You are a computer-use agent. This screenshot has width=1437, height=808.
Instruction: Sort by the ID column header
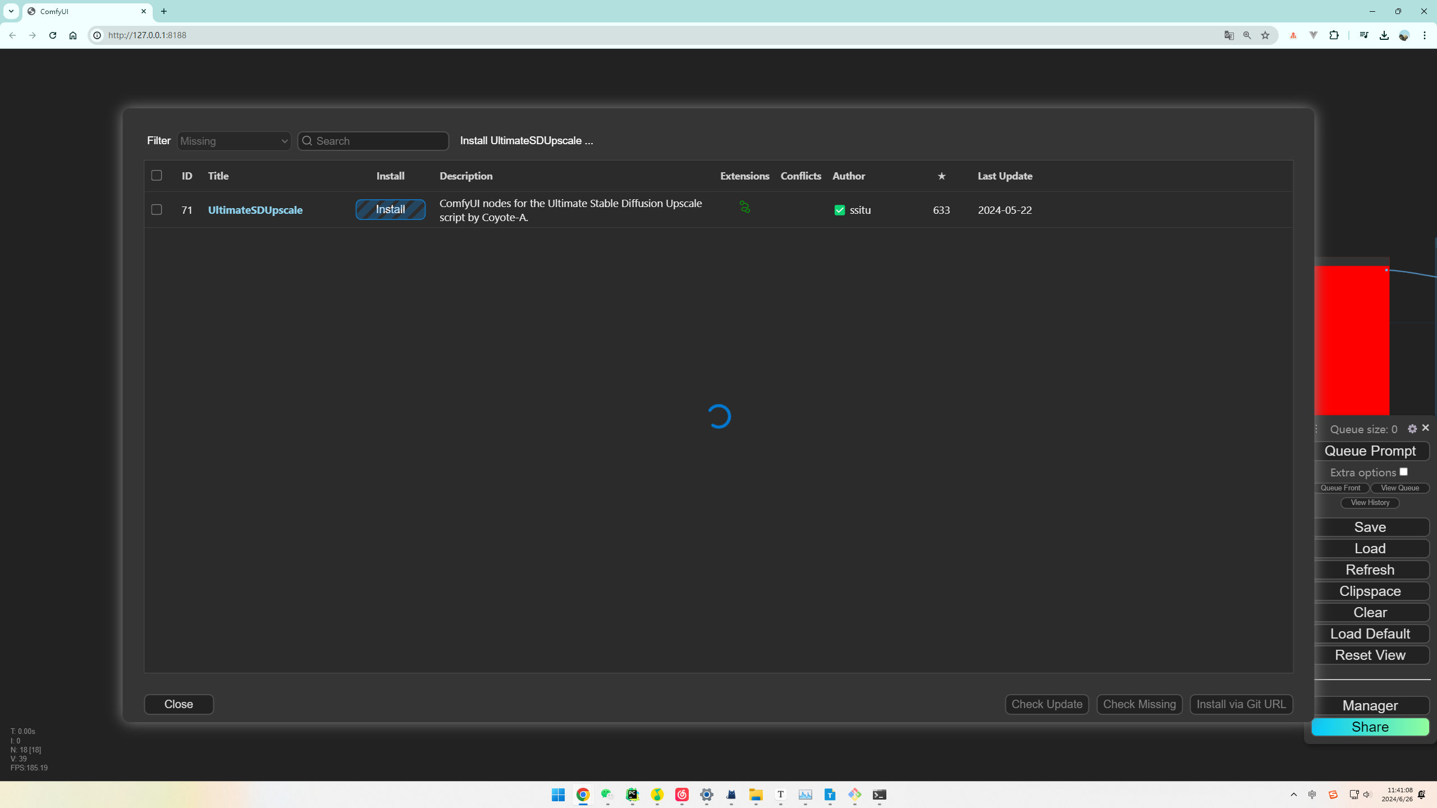187,176
